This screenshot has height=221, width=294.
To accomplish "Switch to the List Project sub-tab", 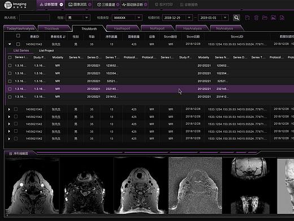I will point(46,50).
